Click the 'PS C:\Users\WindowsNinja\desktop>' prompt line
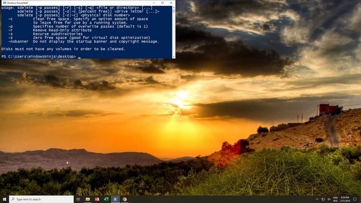Image resolution: width=361 pixels, height=203 pixels. [38, 56]
